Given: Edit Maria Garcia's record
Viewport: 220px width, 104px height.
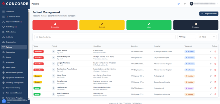Looking at the screenshot, I should tap(211, 76).
